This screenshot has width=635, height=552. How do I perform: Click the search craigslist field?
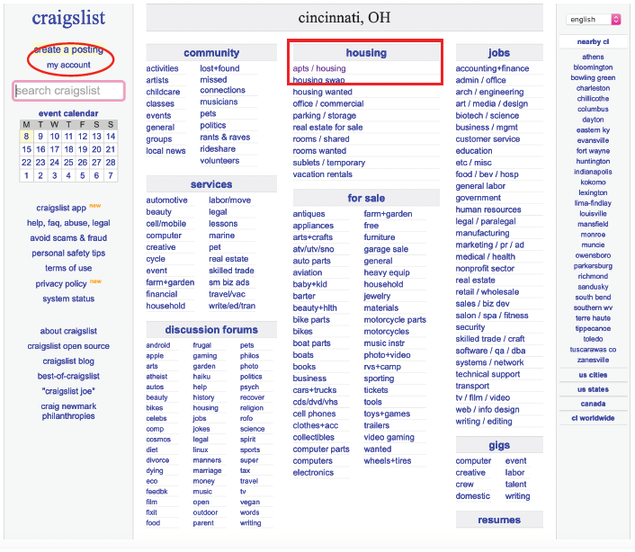click(69, 91)
